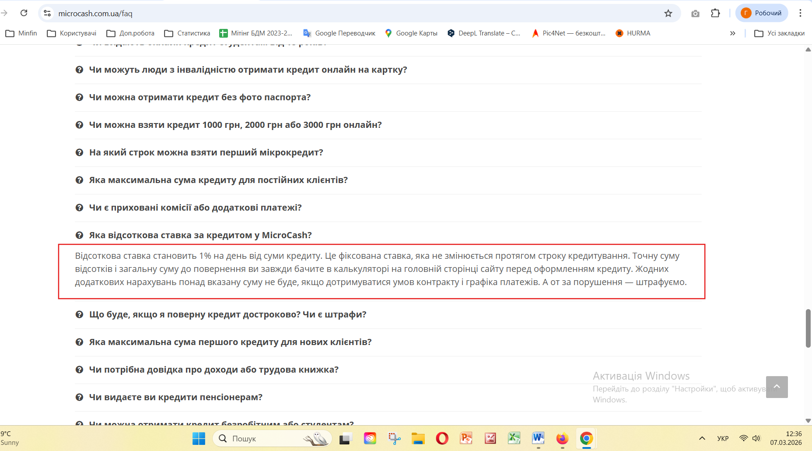Open the Google Переводчик bookmark
The image size is (812, 451).
[339, 33]
